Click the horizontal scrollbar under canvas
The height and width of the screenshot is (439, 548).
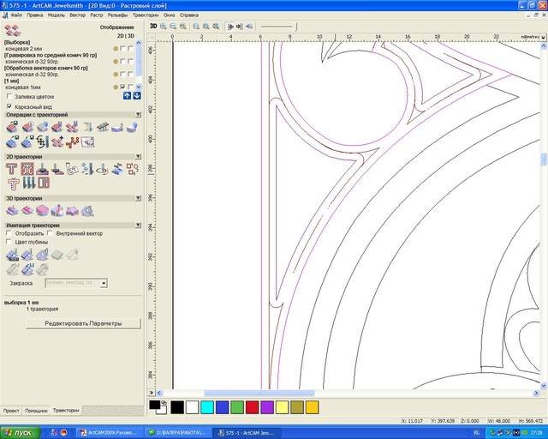click(257, 394)
